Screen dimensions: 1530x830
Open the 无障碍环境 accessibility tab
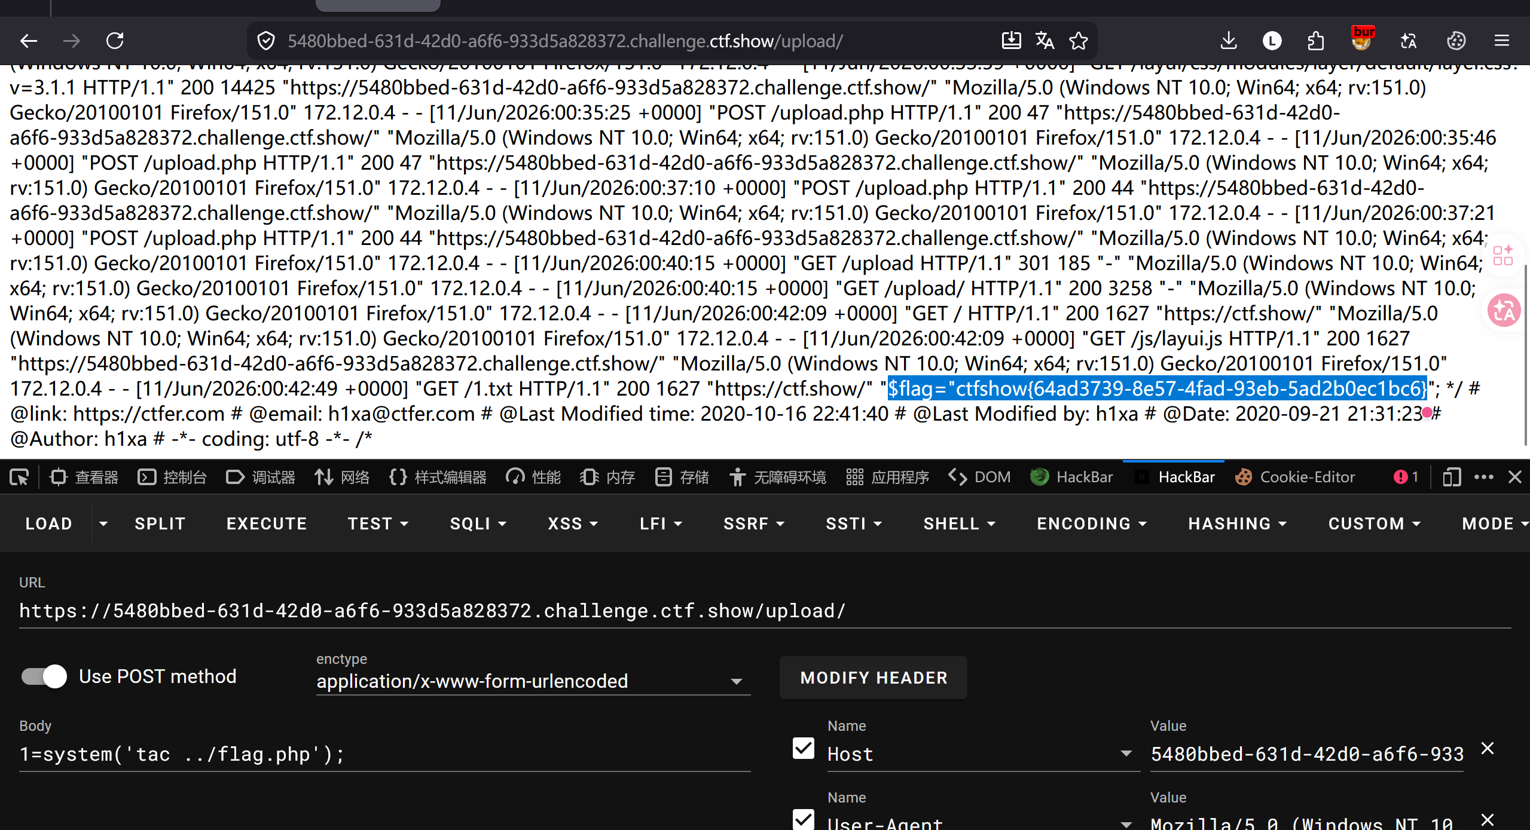coord(777,477)
